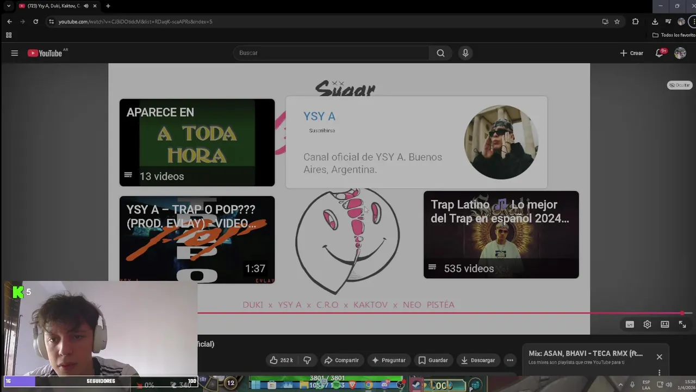Click the browser address bar URL
Viewport: 696px width, 392px height.
click(x=135, y=21)
